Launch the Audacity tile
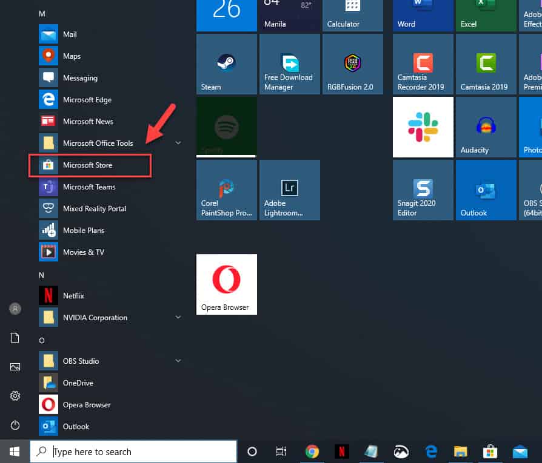 pos(486,127)
